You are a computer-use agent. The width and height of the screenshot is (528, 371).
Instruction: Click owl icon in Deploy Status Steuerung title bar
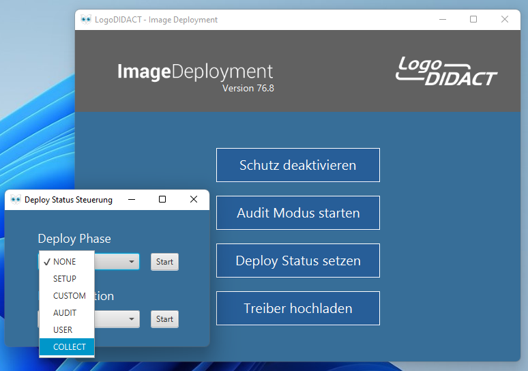pos(16,199)
